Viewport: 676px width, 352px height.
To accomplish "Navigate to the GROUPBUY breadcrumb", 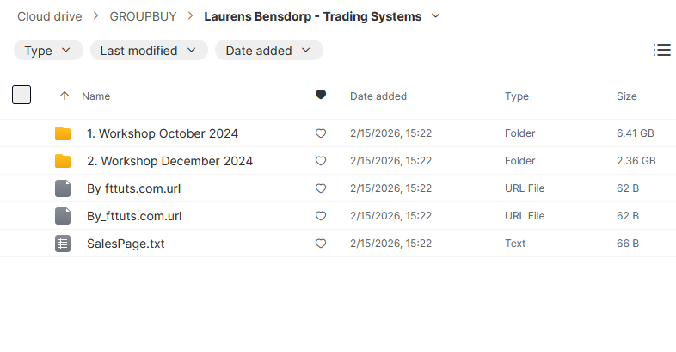I will (x=143, y=16).
